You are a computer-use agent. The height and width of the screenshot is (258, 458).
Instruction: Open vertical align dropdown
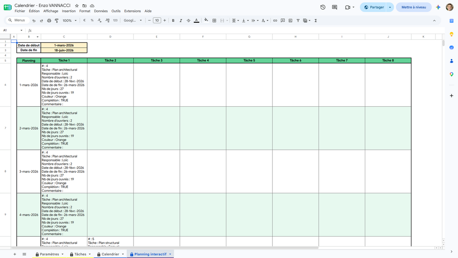pyautogui.click(x=245, y=20)
